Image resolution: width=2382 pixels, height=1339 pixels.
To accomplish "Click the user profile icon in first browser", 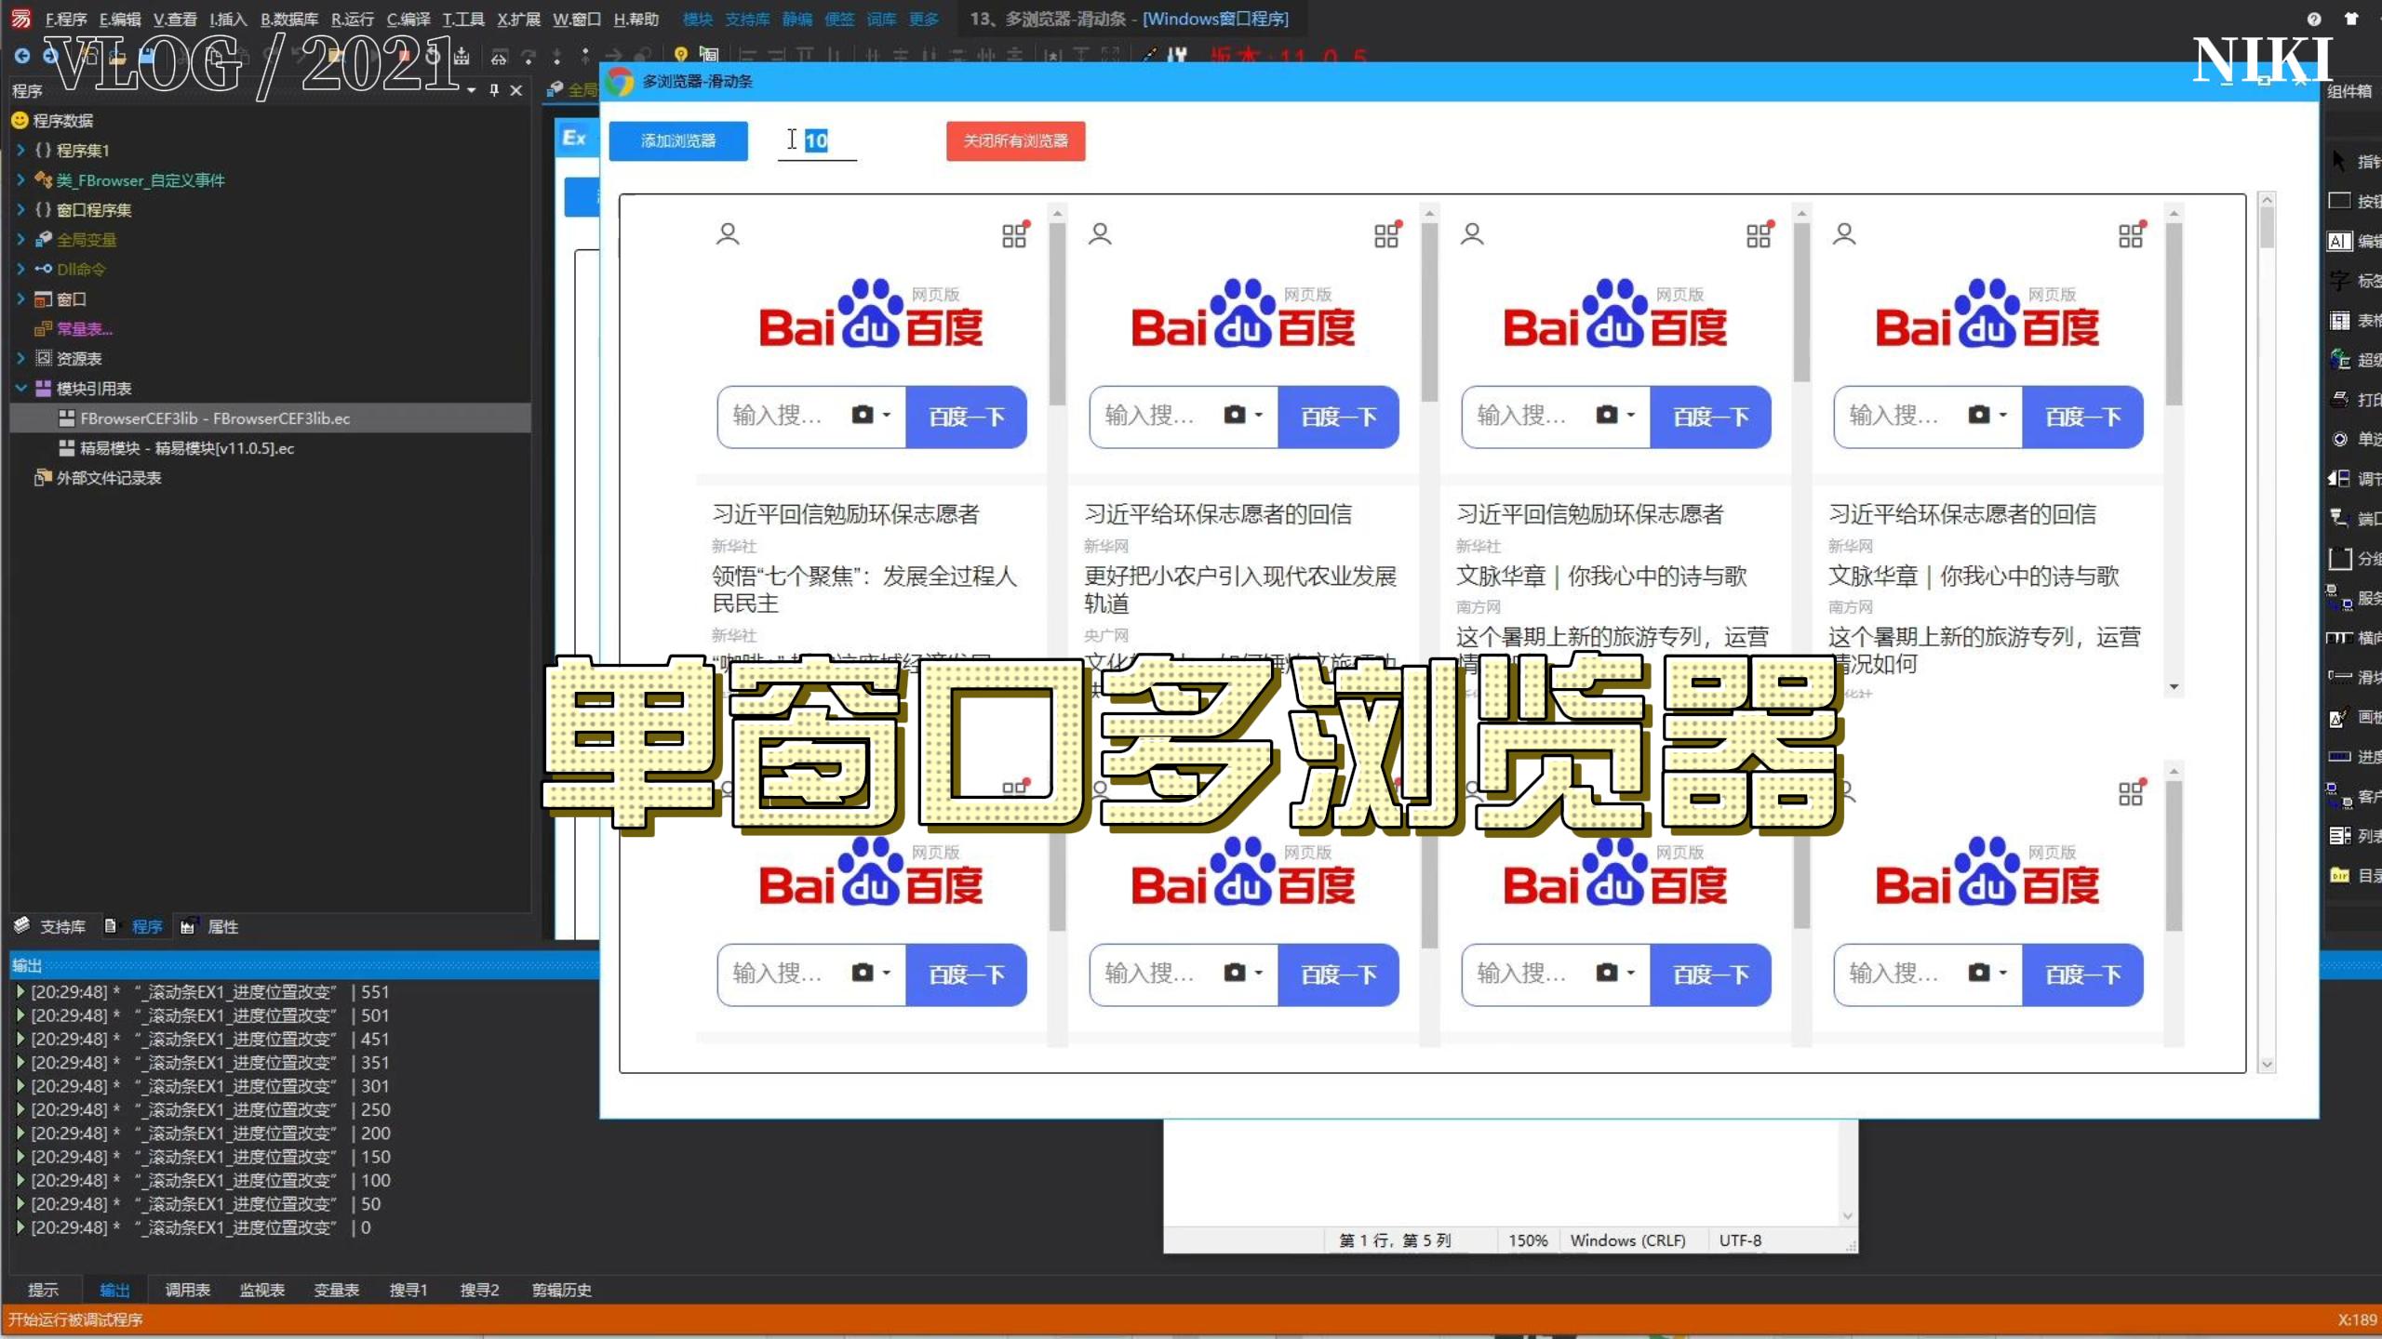I will 728,233.
